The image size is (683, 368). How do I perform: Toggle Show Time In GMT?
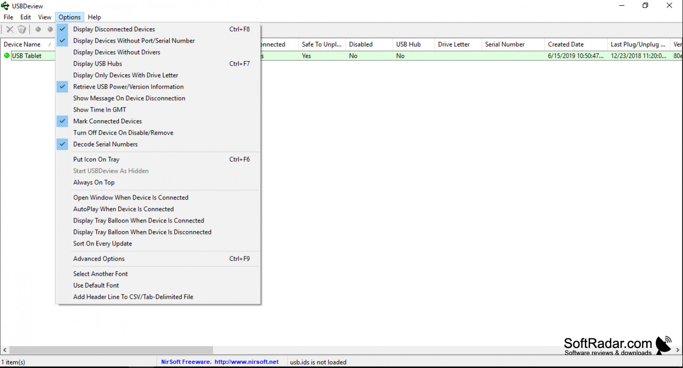(158, 110)
